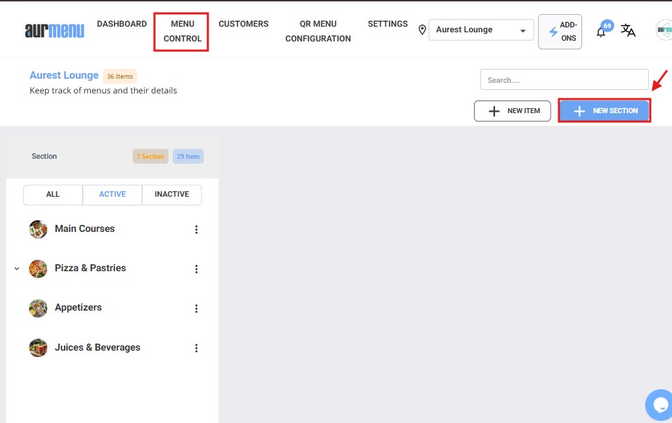
Task: Click into the Search field
Action: (564, 80)
